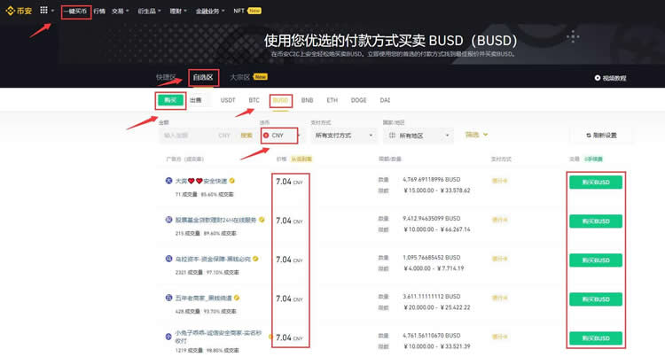Toggle the 从低到高 price sort label

(301, 159)
